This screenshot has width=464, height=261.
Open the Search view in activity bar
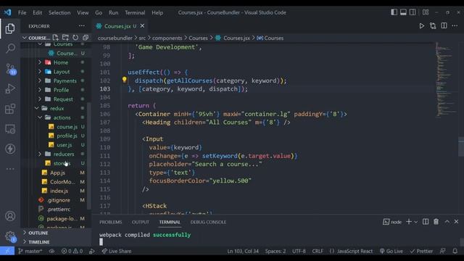click(10, 48)
